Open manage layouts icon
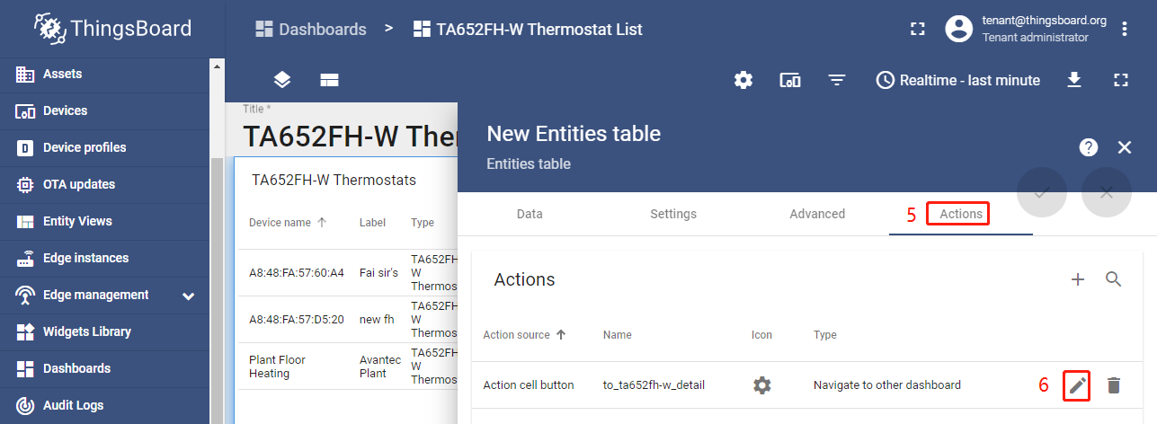Viewport: 1157px width, 424px height. (x=329, y=80)
